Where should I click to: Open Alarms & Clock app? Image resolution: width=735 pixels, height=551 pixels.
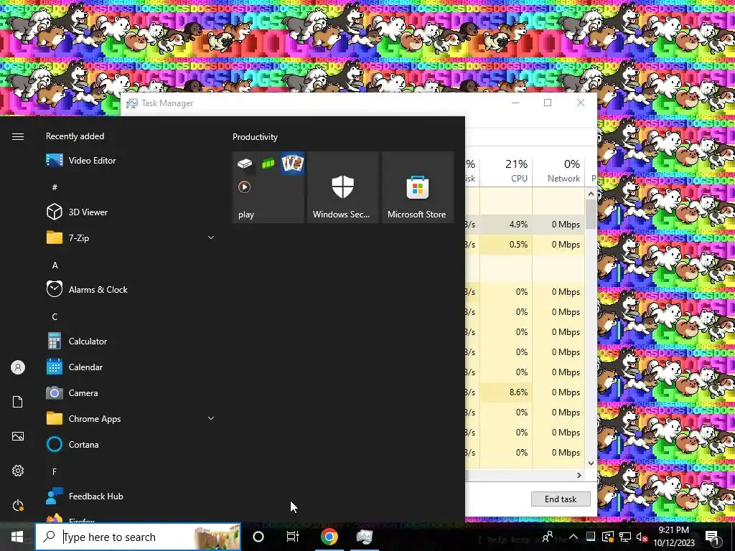click(x=129, y=290)
